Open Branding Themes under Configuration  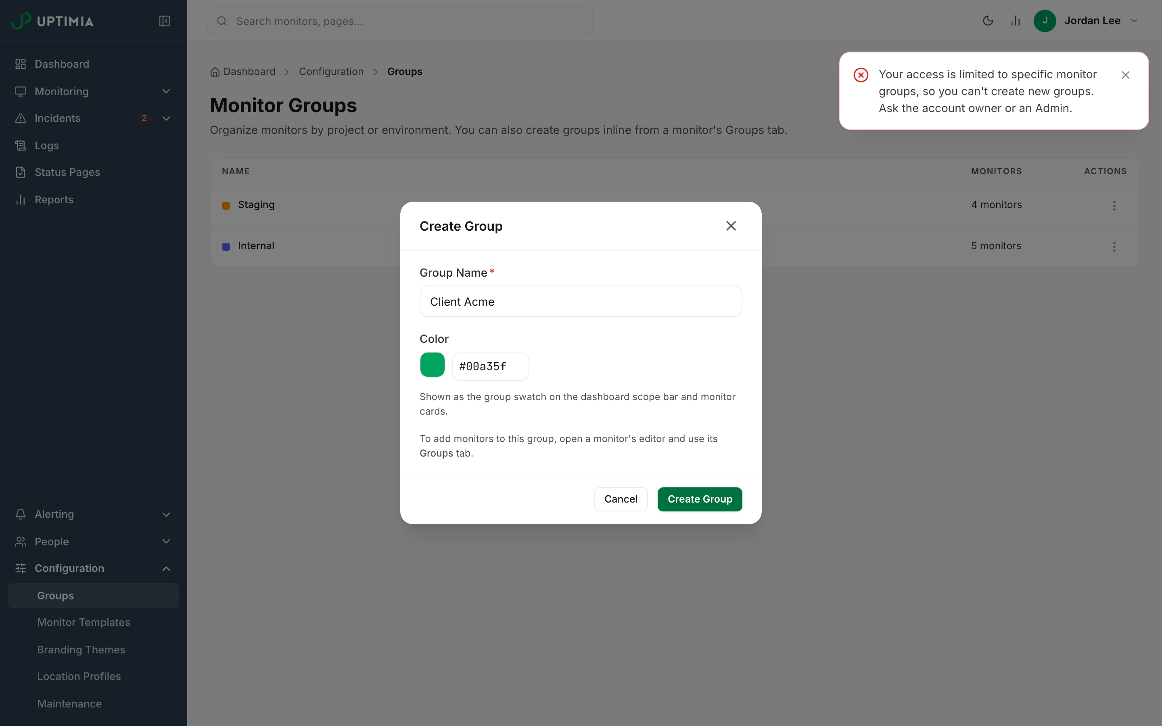pos(94,650)
